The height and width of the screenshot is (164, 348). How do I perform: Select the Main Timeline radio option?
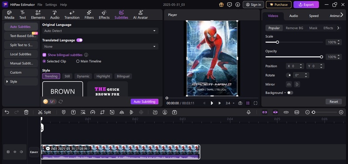tap(78, 61)
